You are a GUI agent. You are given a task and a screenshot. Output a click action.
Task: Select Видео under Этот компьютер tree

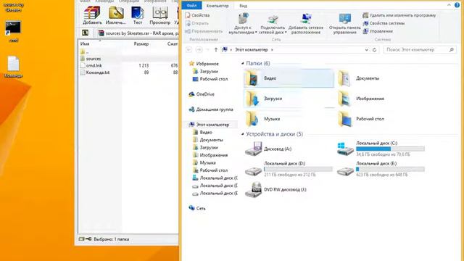(x=202, y=132)
